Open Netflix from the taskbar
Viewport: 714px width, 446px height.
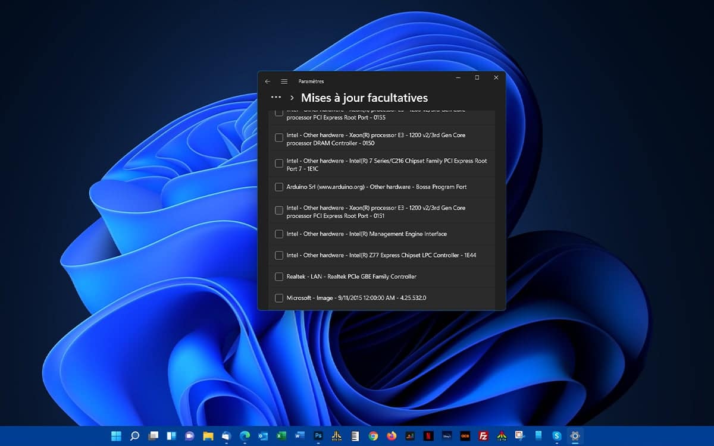(x=428, y=436)
